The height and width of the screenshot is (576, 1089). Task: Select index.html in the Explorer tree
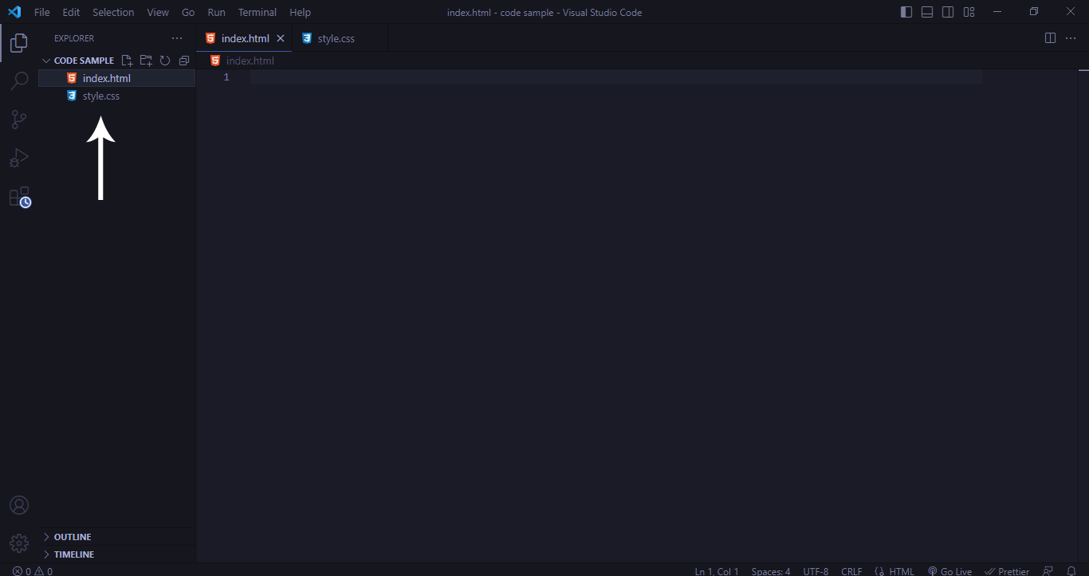pos(107,77)
